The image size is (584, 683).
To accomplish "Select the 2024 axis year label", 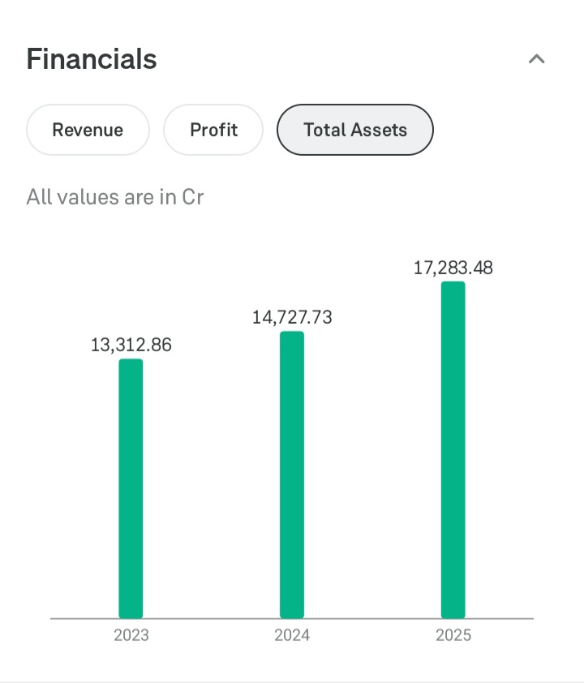I will click(x=292, y=635).
